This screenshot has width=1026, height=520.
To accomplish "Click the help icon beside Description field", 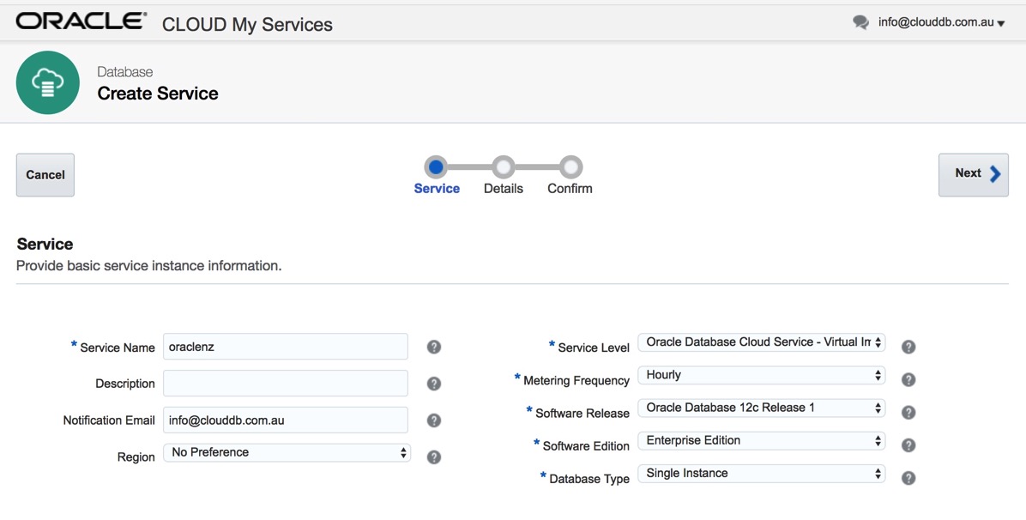I will (434, 384).
